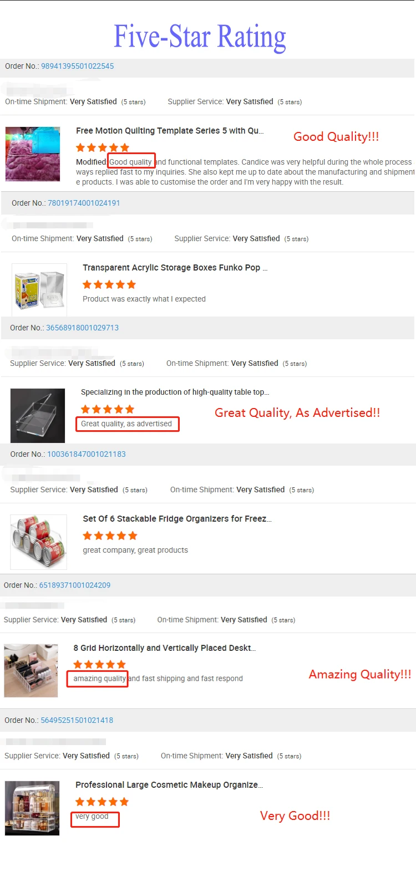This screenshot has height=887, width=416.
Task: Click the star rating above 'Great quality, as advertised'
Action: coord(108,409)
